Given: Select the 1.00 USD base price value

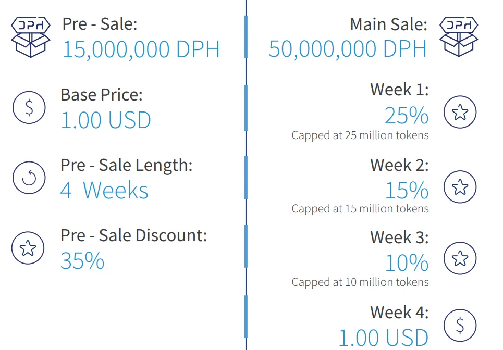Looking at the screenshot, I should pos(105,120).
